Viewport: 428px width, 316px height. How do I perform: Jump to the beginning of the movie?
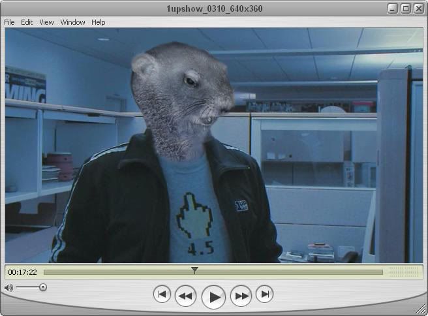(x=162, y=294)
